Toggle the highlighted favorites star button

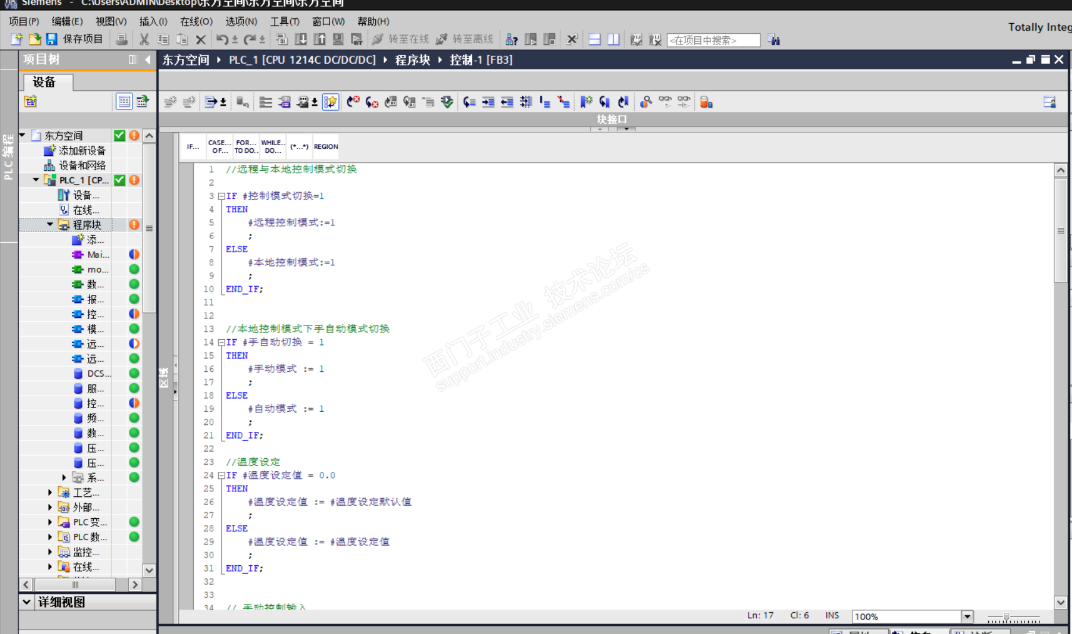click(331, 102)
